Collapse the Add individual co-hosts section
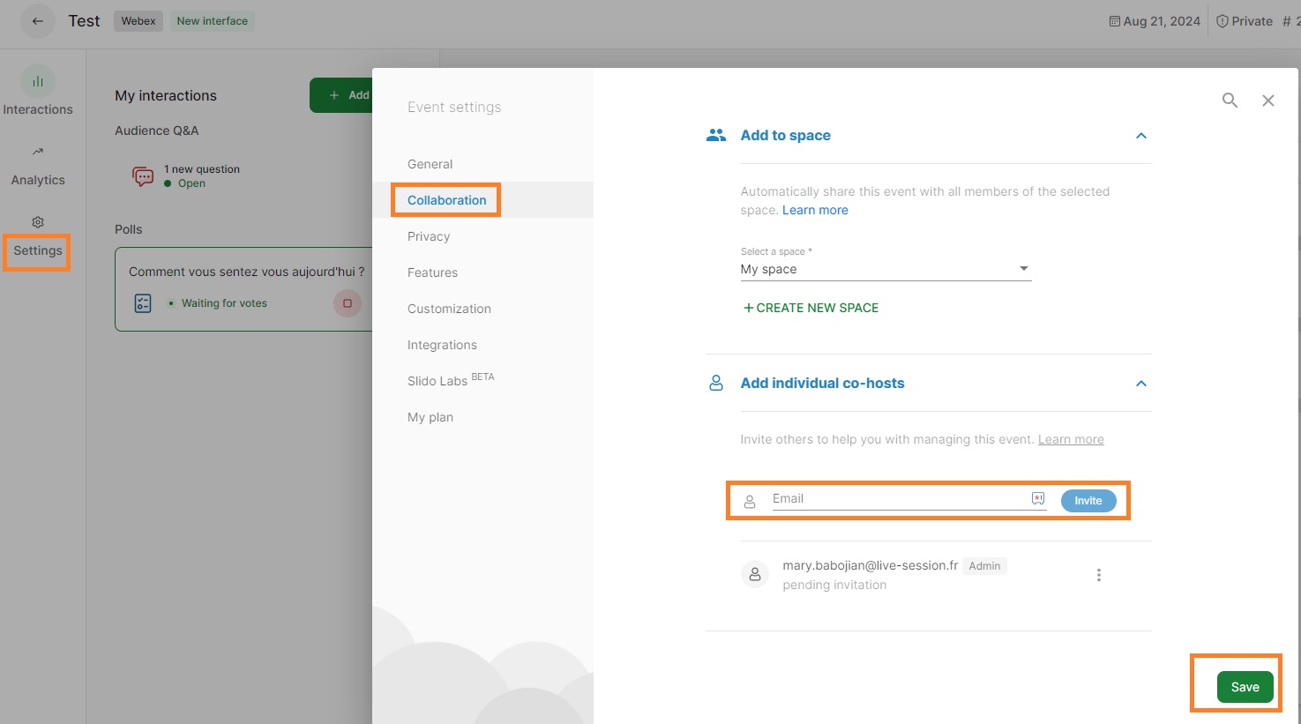The height and width of the screenshot is (724, 1301). pos(1141,384)
